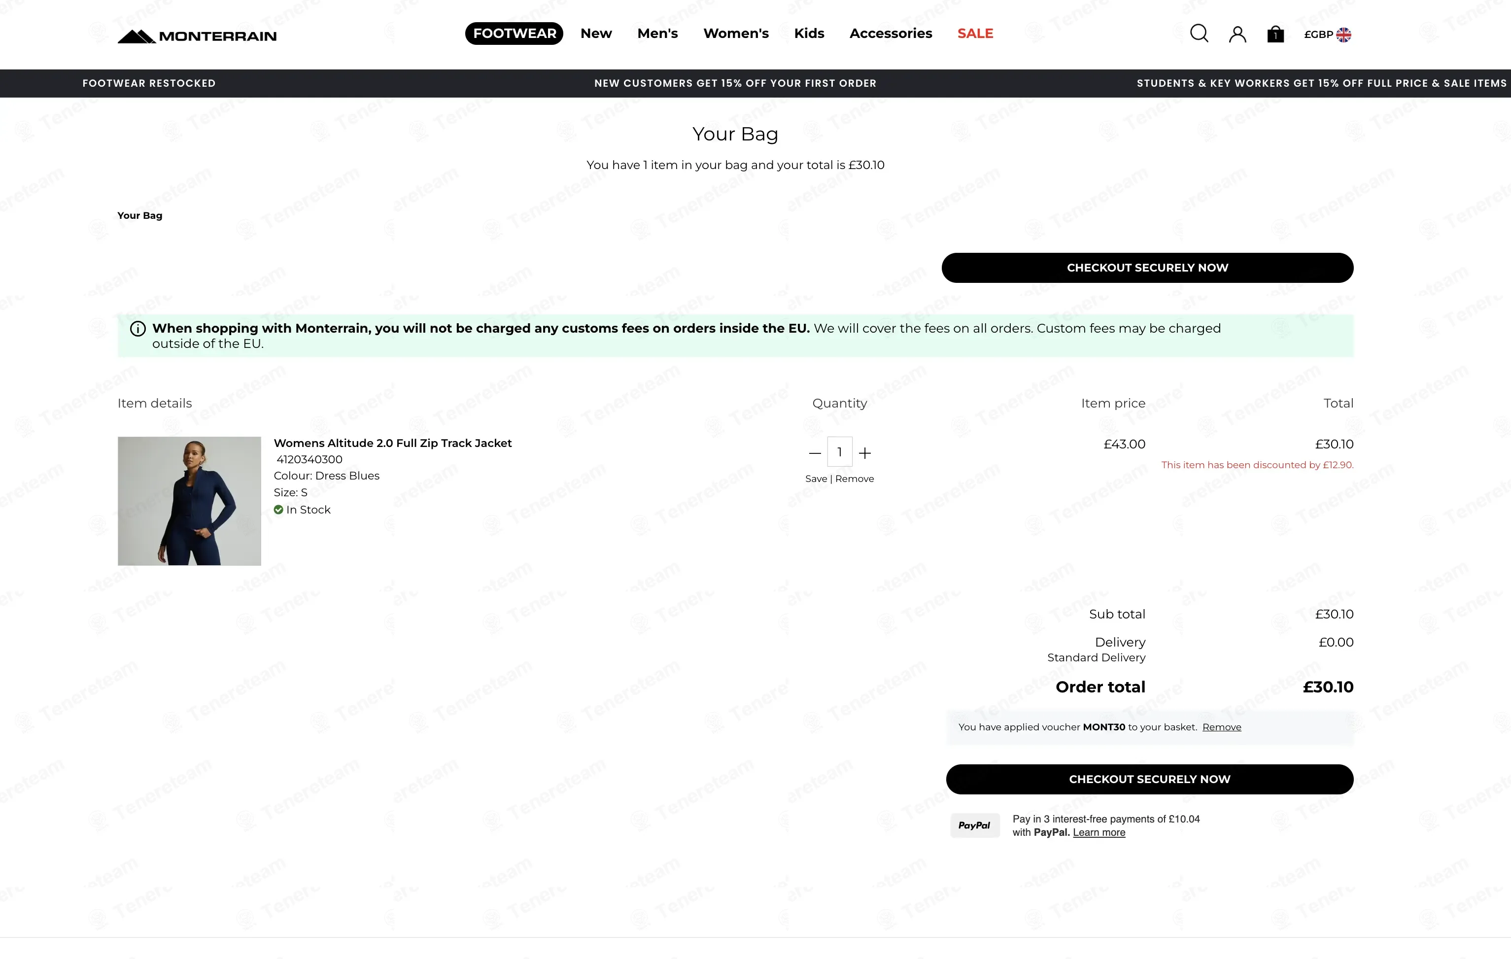Change currency via £GBP flag selector
The image size is (1511, 959).
tap(1328, 34)
